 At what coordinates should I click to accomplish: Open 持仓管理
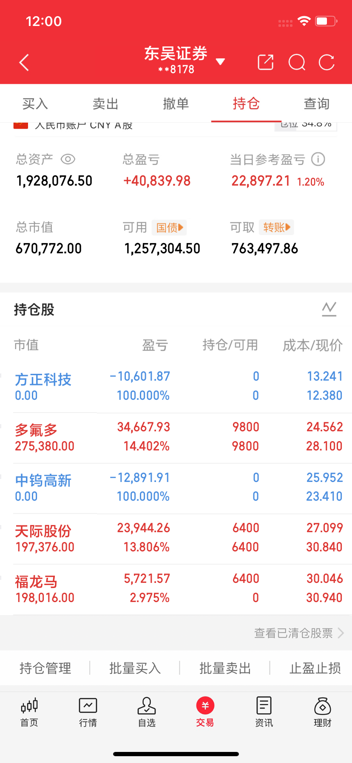(x=45, y=668)
